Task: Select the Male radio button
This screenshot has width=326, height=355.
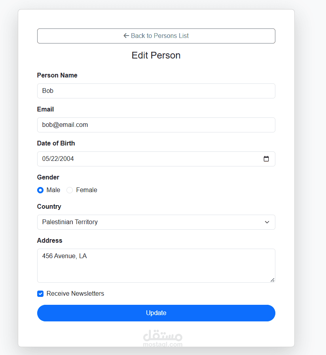Action: click(x=40, y=190)
